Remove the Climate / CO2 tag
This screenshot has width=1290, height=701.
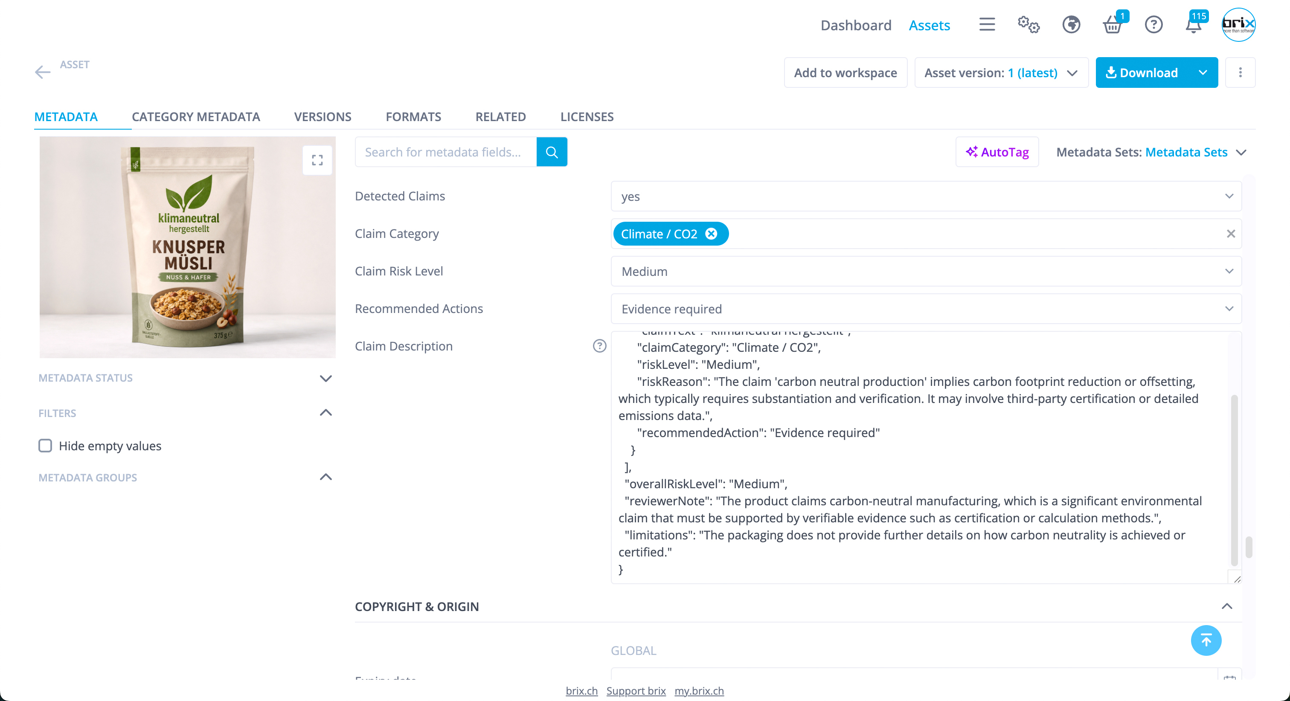tap(711, 234)
